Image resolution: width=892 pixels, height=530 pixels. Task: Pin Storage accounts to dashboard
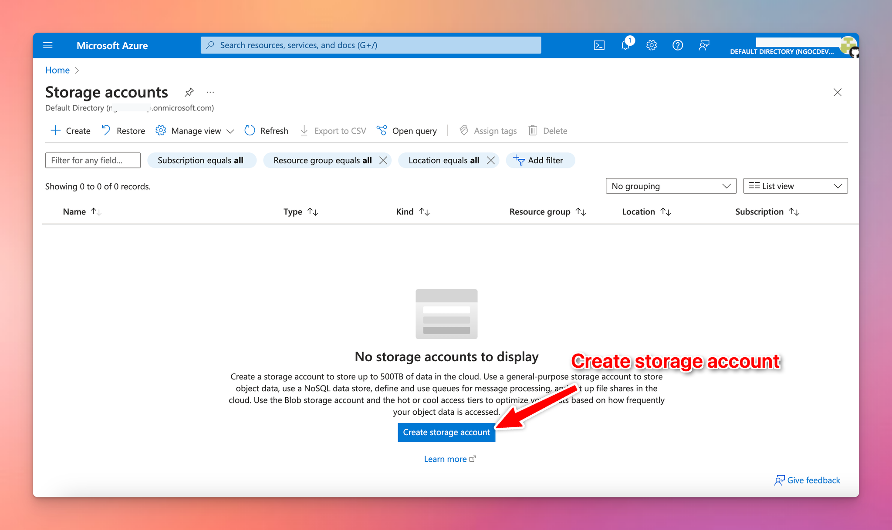[x=189, y=92]
